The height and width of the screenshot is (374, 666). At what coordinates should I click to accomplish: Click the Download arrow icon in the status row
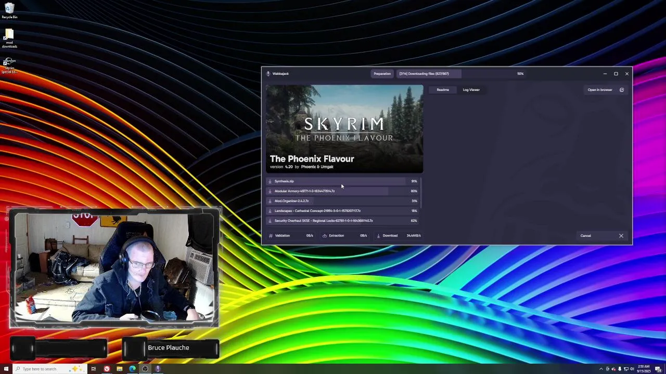tap(378, 236)
